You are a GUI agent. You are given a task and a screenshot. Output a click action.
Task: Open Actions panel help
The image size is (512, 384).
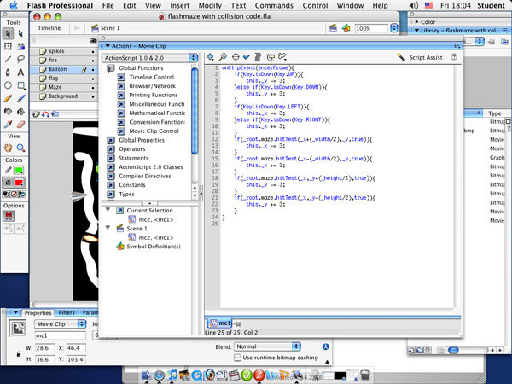click(x=454, y=57)
